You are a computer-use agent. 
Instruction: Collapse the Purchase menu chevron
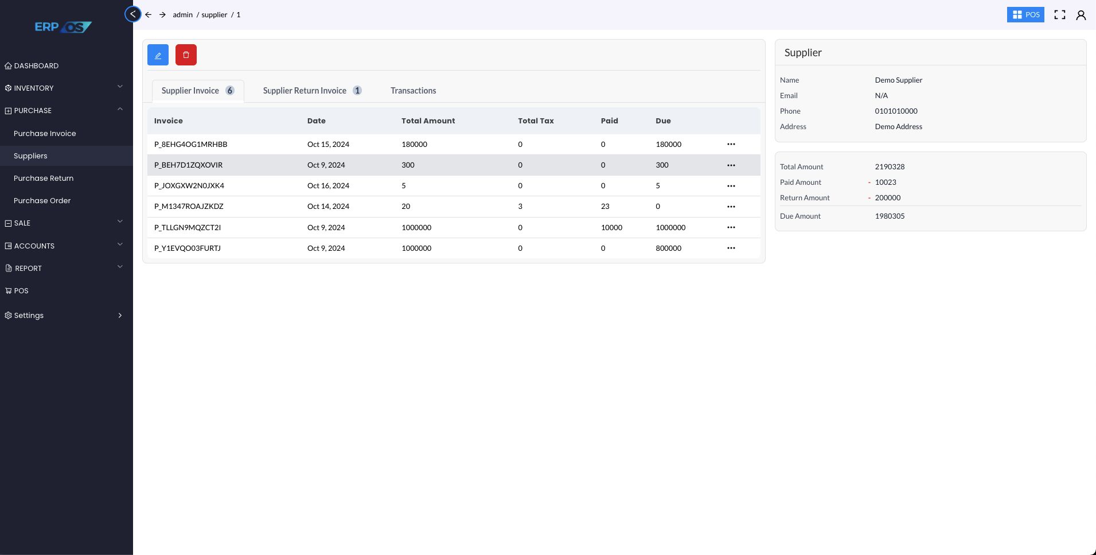[120, 109]
